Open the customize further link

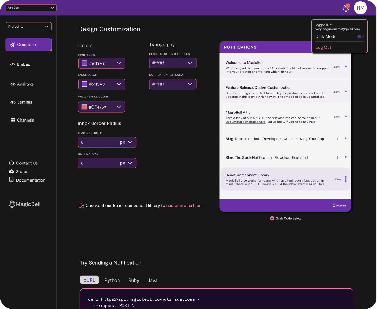click(x=183, y=205)
